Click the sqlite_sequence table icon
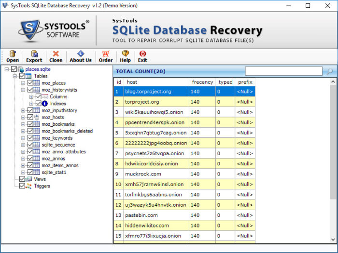This screenshot has height=253, width=338. [x=36, y=145]
